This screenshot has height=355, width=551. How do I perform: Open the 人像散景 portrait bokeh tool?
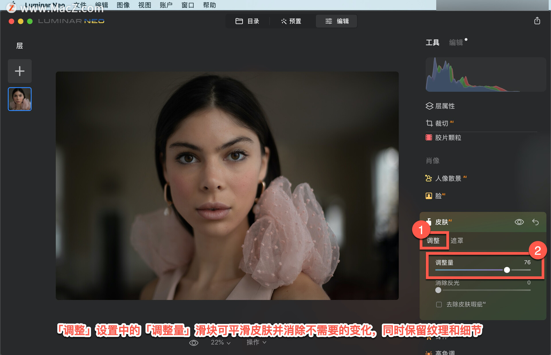(x=446, y=178)
